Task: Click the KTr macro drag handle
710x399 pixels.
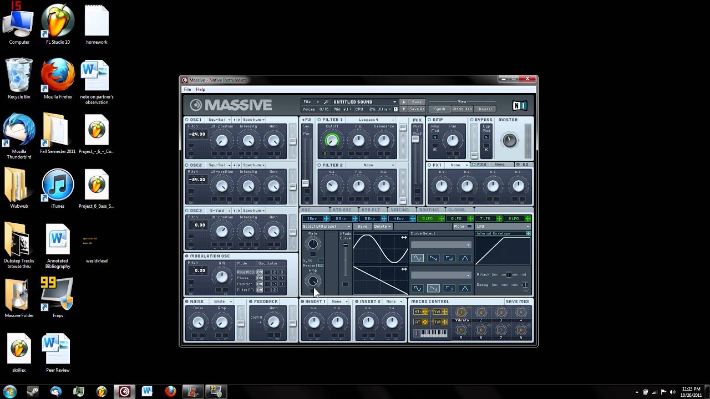Action: click(x=425, y=312)
